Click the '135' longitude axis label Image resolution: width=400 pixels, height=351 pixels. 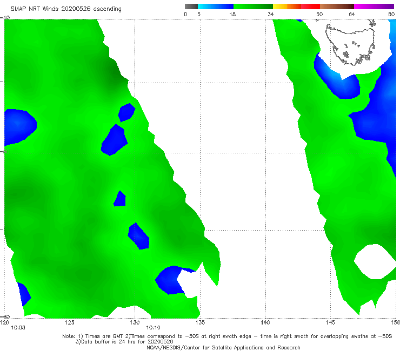coord(200,322)
